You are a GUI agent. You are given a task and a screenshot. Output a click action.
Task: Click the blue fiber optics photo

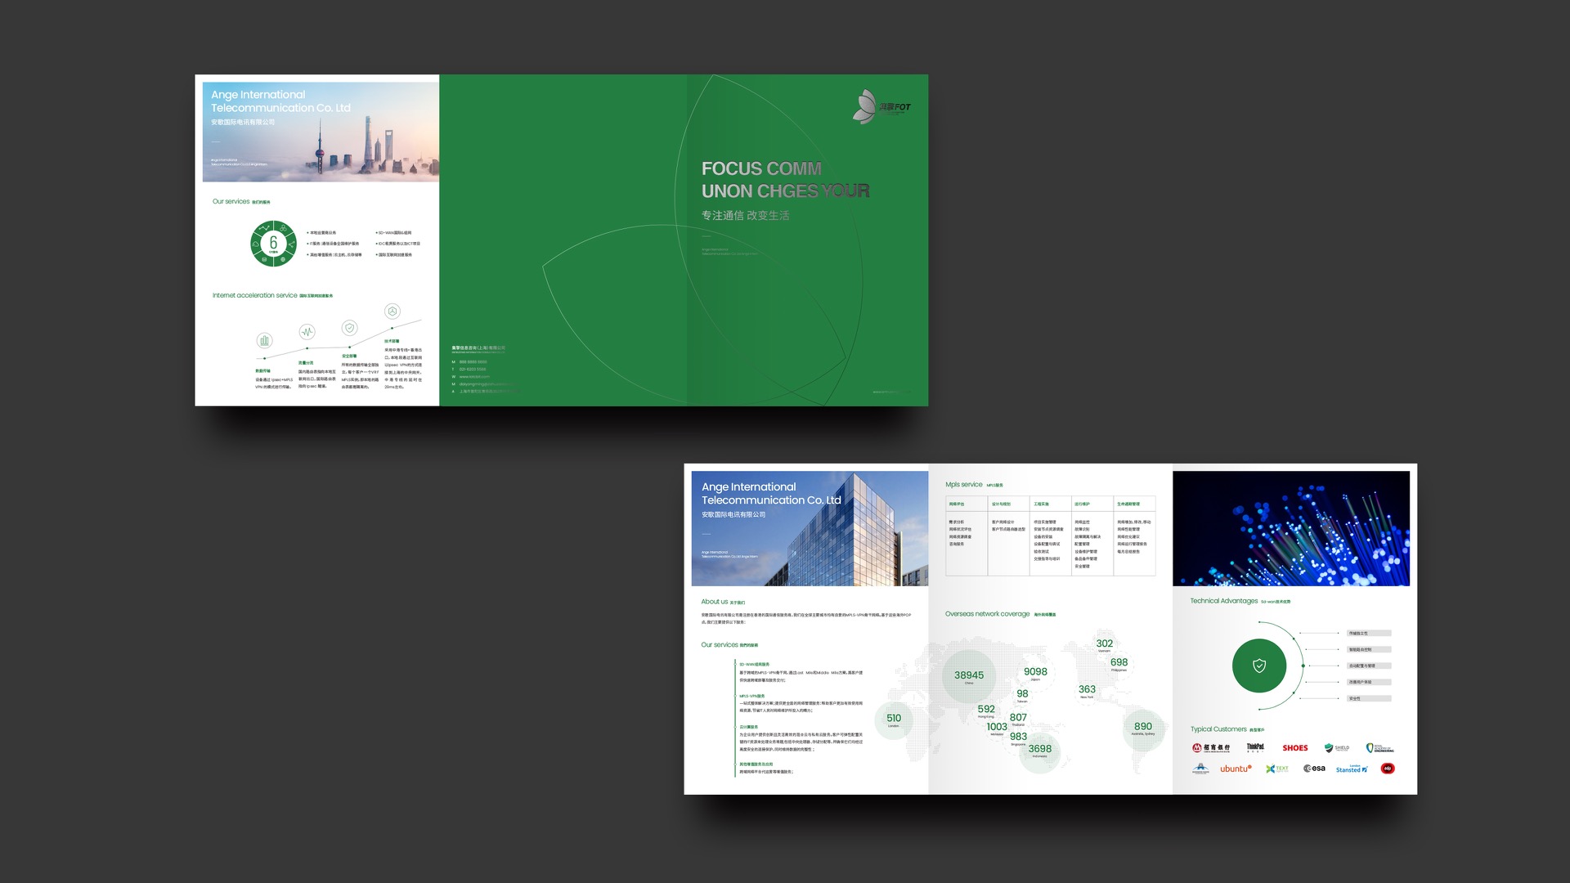tap(1290, 528)
